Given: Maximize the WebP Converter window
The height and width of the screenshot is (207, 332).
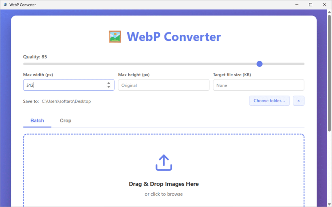Looking at the screenshot, I should point(311,5).
